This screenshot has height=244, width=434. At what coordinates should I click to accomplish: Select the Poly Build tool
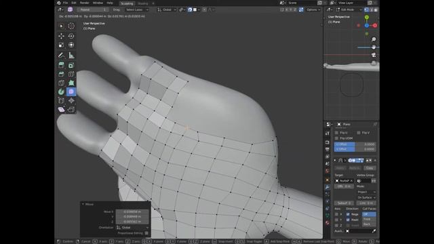[x=71, y=83]
